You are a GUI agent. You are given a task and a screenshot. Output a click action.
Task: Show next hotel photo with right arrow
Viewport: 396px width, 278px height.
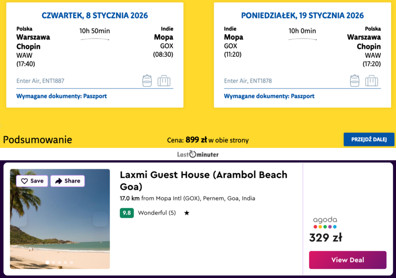[x=100, y=219]
